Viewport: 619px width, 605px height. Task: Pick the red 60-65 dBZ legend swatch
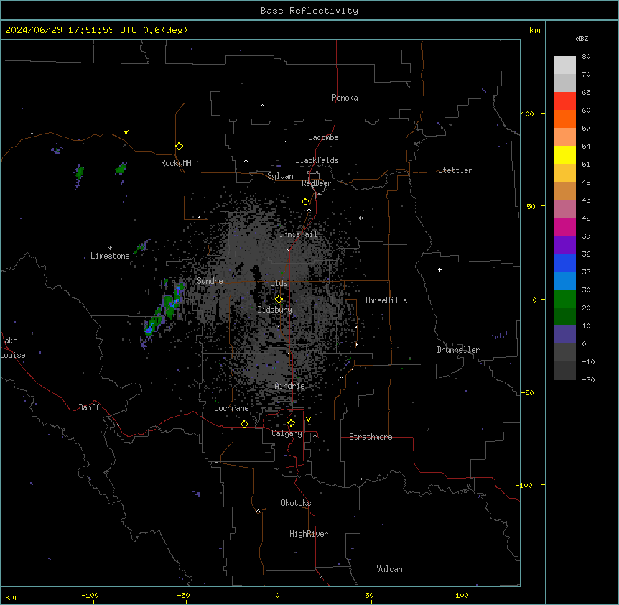564,101
